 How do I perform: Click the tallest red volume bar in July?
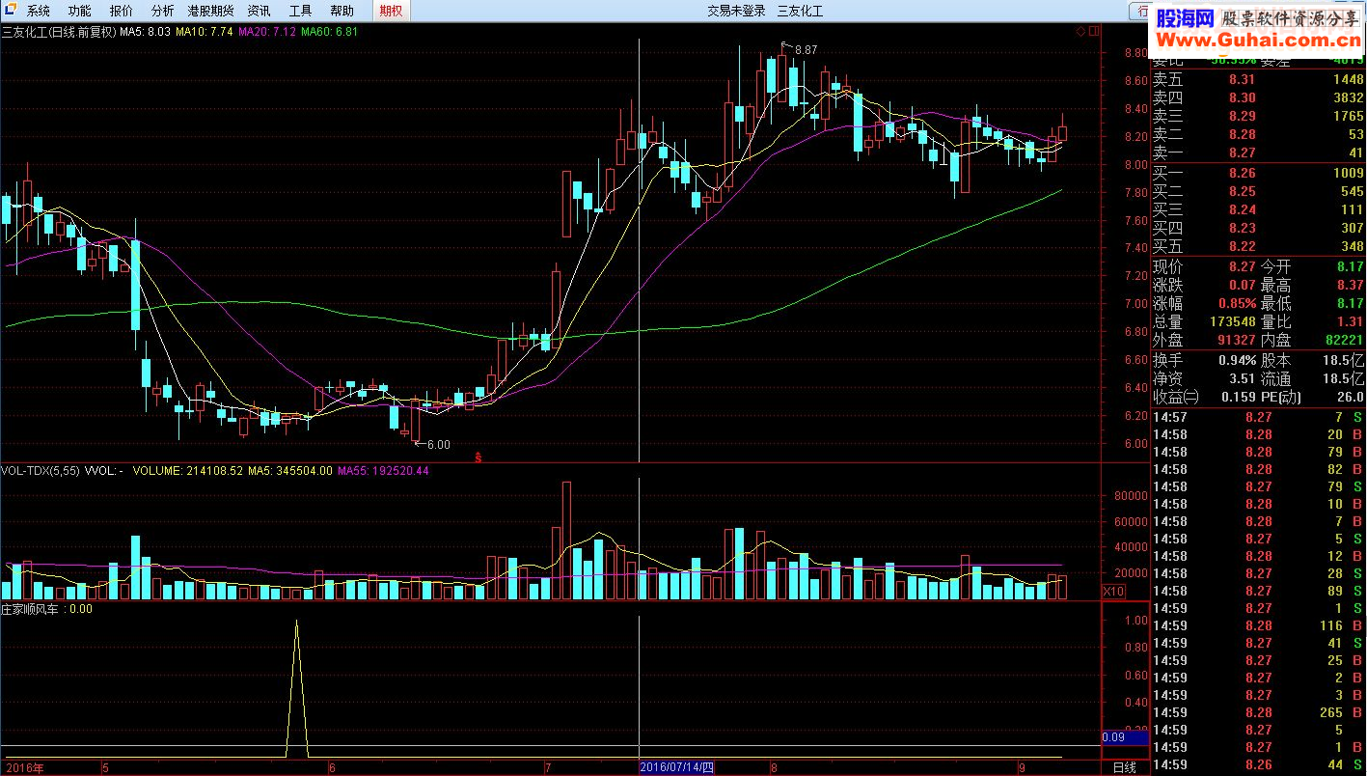point(566,540)
